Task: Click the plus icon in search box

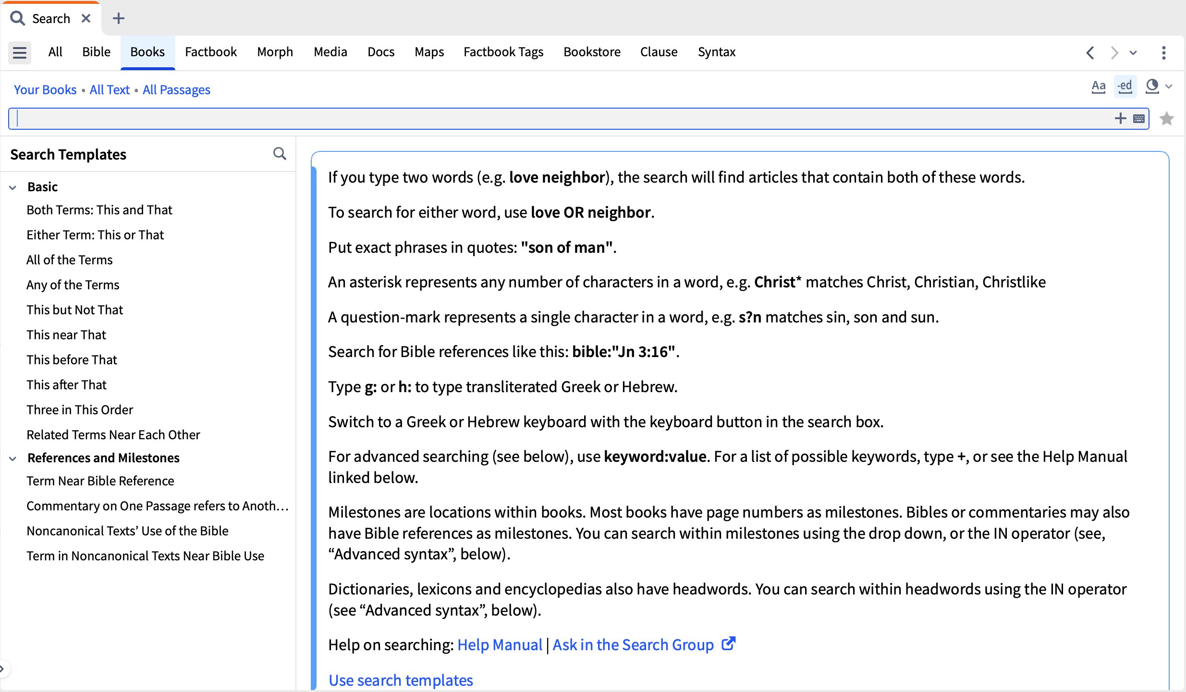Action: pos(1120,118)
